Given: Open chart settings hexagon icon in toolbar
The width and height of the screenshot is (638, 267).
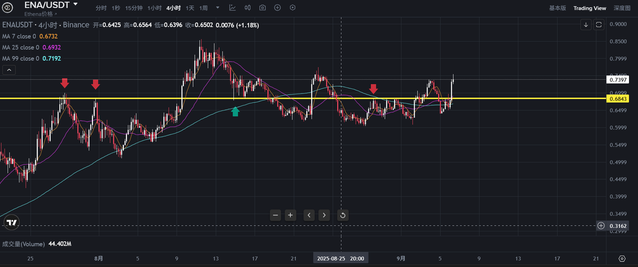Looking at the screenshot, I should [292, 8].
